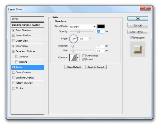Turn on the Anti-aliased checkbox

pos(84,56)
